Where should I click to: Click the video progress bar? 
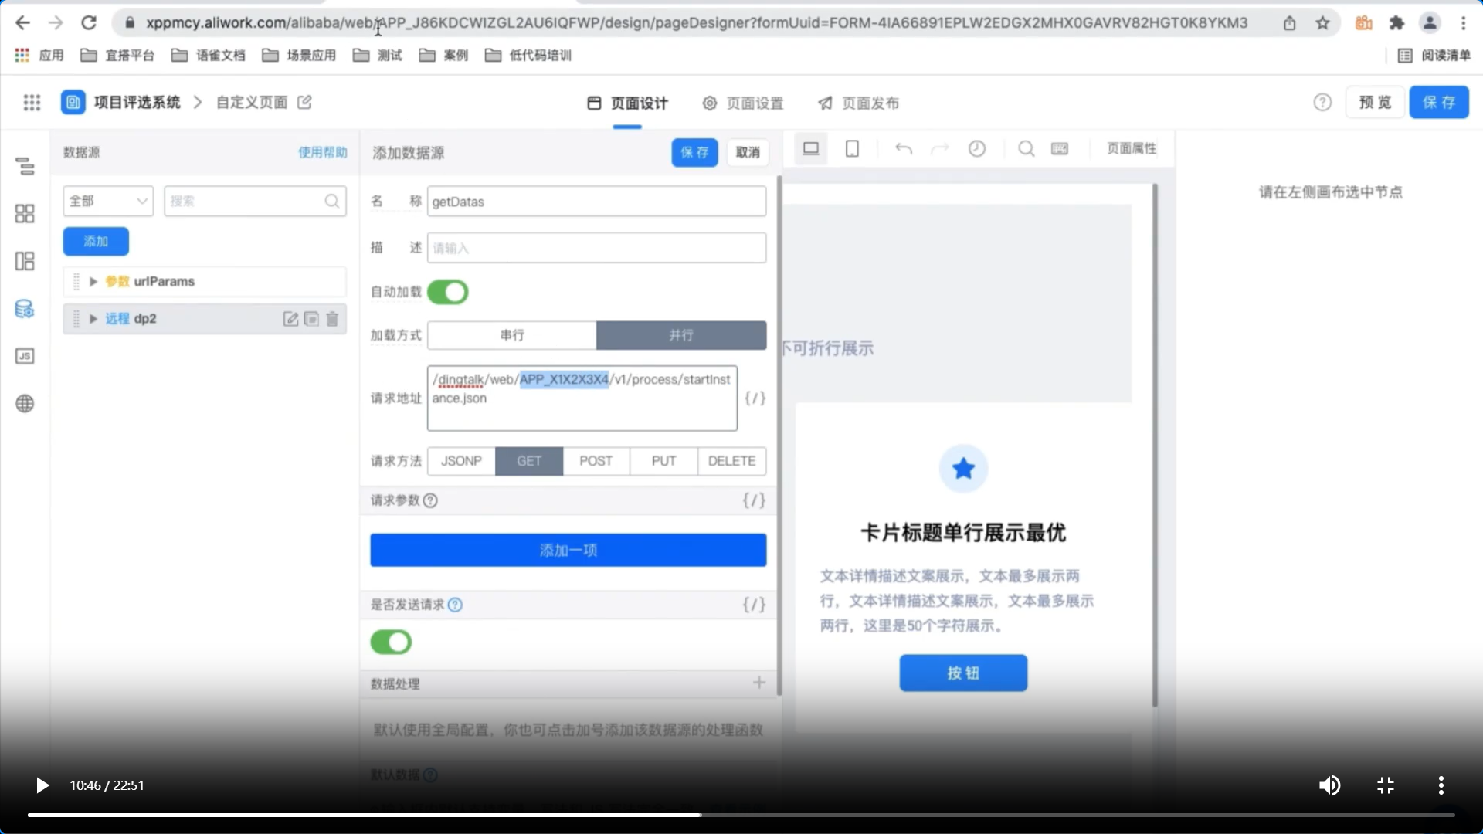[x=741, y=815]
